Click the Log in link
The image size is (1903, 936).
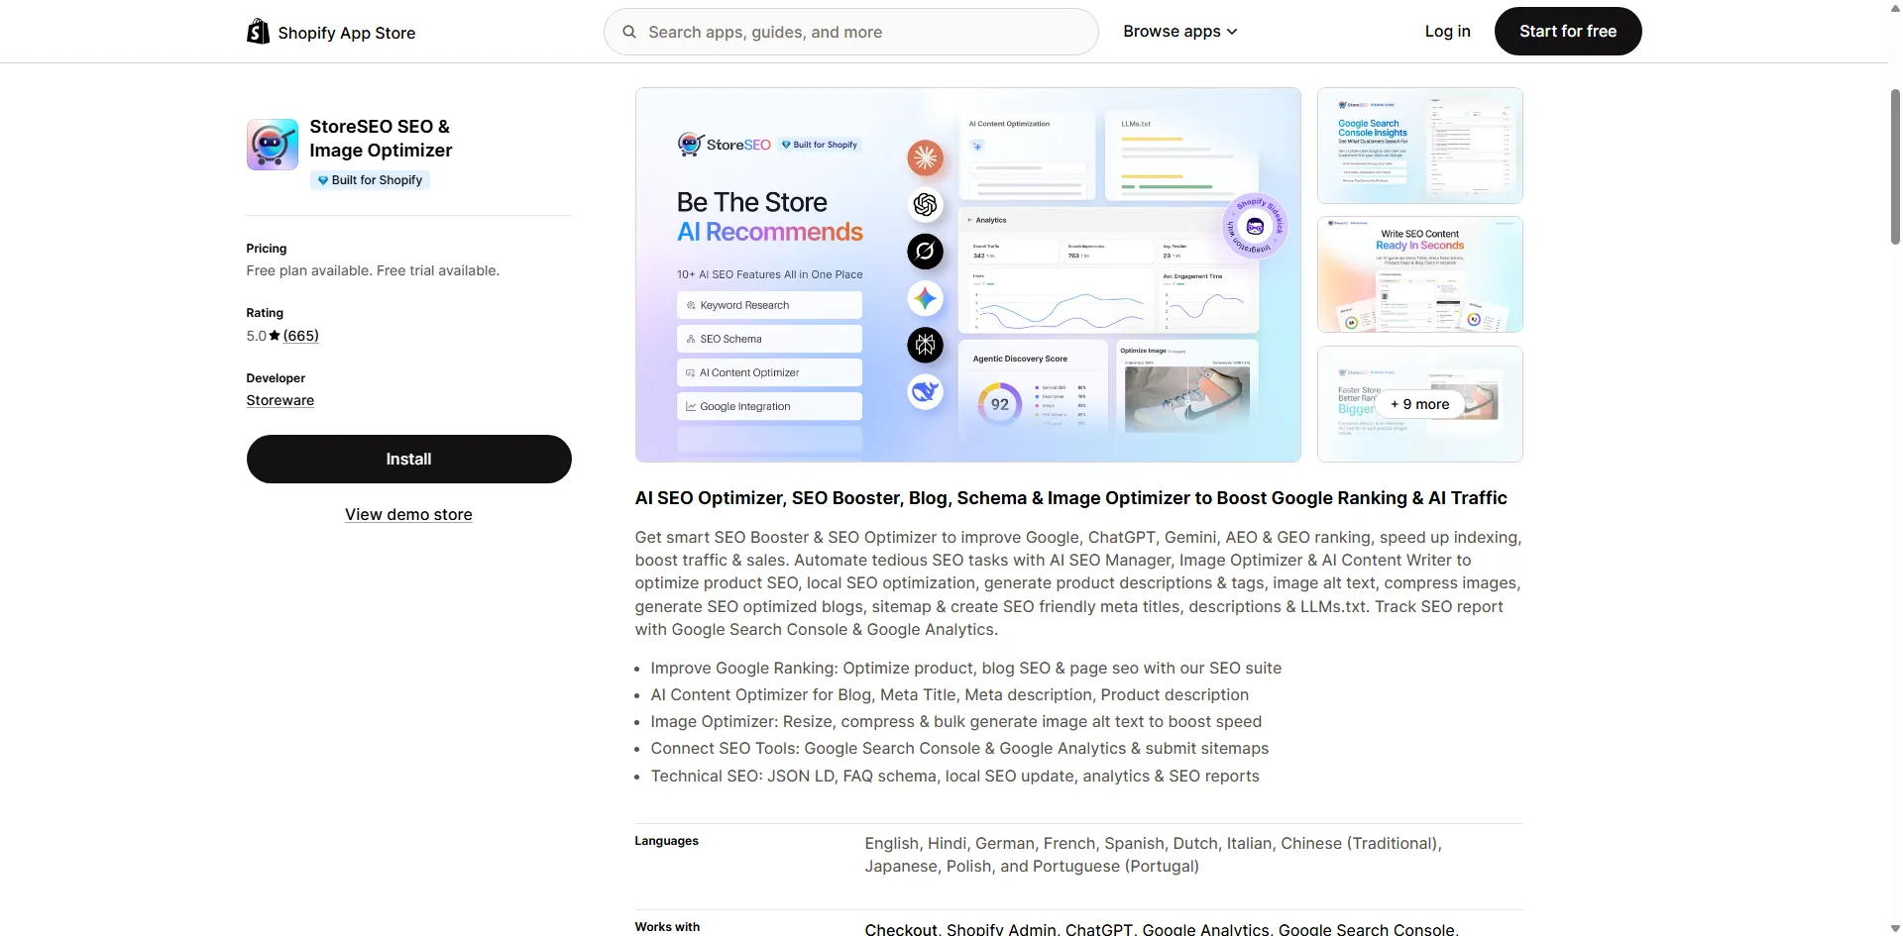pyautogui.click(x=1447, y=32)
